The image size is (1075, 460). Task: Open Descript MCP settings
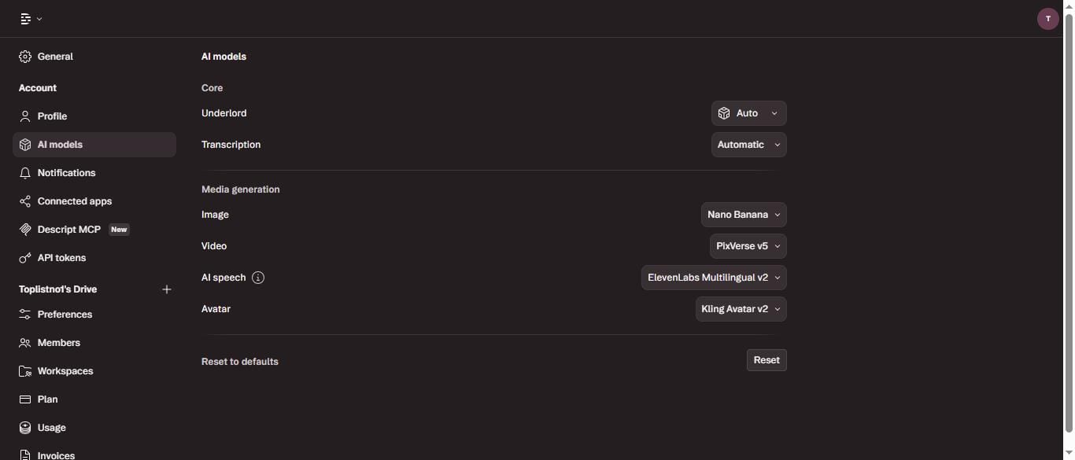click(x=94, y=230)
